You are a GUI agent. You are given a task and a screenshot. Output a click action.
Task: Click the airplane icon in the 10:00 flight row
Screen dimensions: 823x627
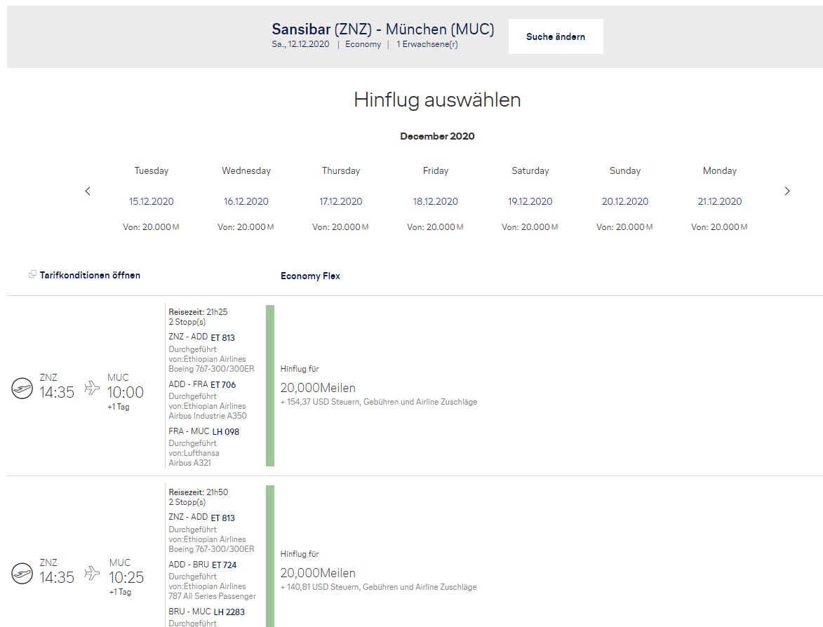pyautogui.click(x=92, y=388)
